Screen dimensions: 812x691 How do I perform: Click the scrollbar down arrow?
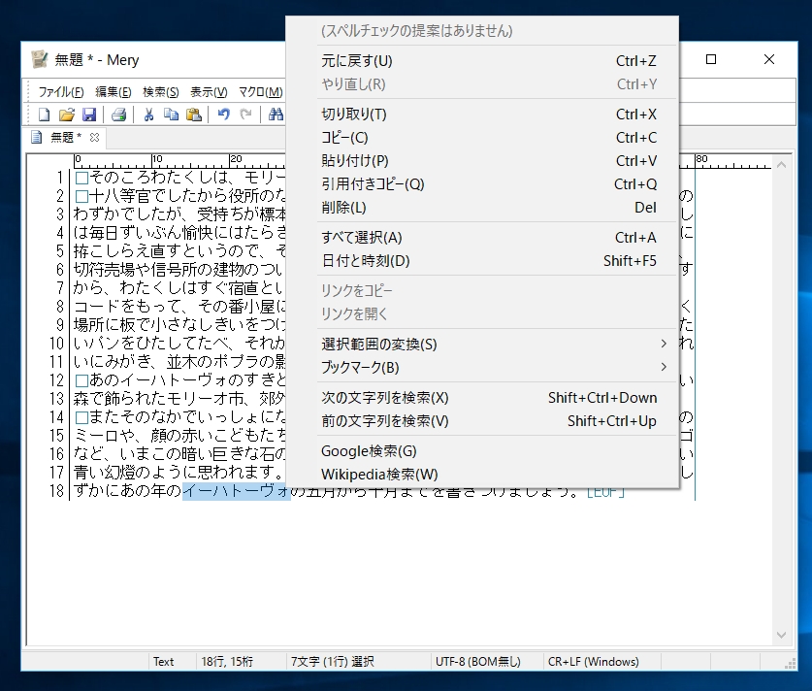(x=782, y=636)
